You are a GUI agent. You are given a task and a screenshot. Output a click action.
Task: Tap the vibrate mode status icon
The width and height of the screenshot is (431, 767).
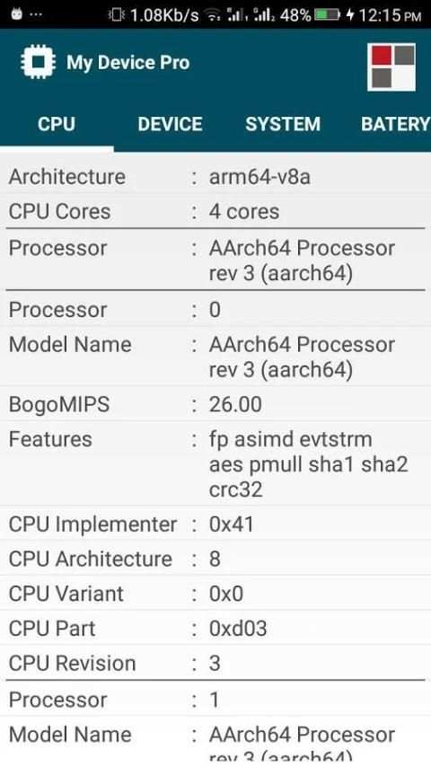117,15
